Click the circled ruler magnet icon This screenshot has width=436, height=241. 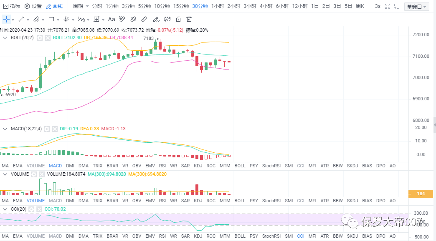click(133, 19)
